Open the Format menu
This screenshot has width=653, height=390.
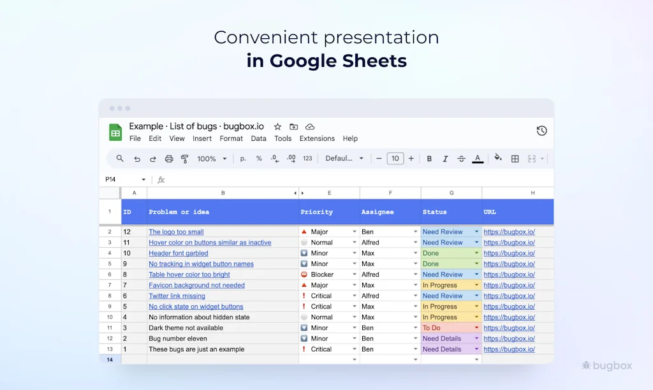(231, 138)
